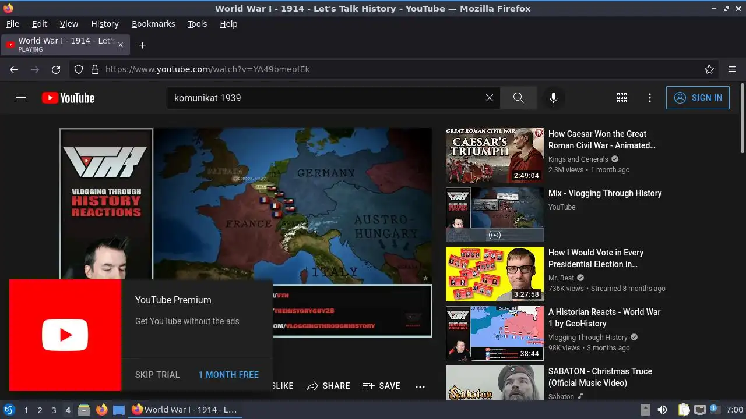
Task: Open YouTube settings three-dot menu
Action: click(x=650, y=98)
